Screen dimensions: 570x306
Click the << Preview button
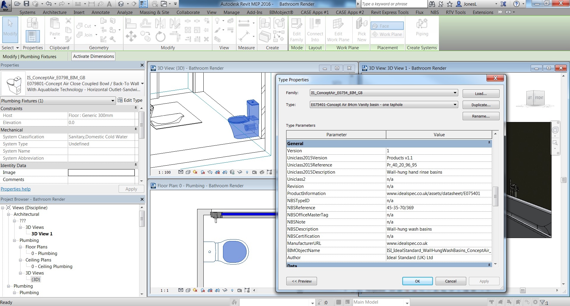pyautogui.click(x=302, y=281)
